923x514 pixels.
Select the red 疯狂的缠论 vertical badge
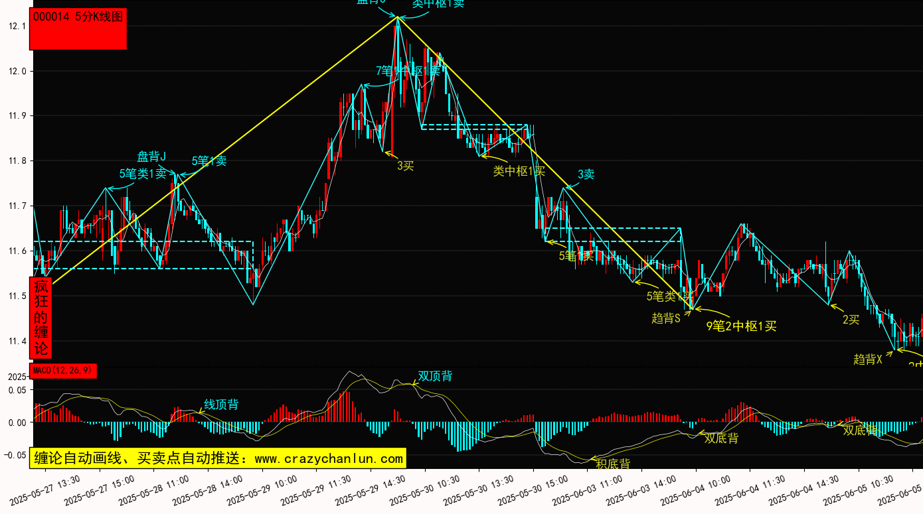tap(41, 317)
